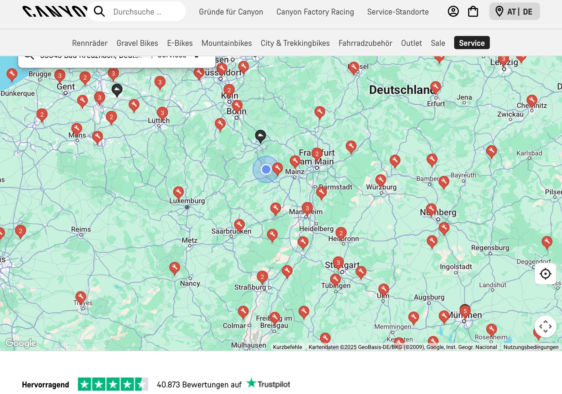Screen dimensions: 562x394
Task: Expand the cluster of 5 at München
Action: coord(465,311)
